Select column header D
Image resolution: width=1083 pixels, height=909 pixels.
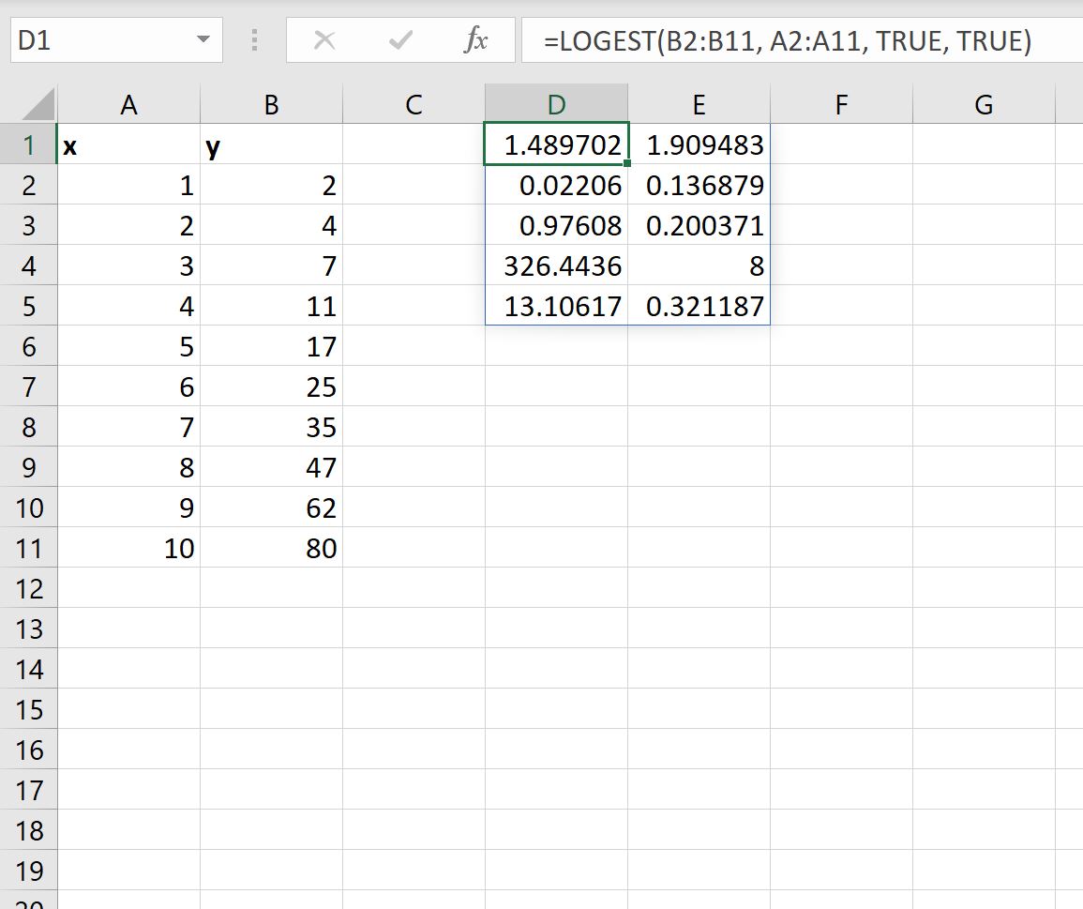coord(557,104)
